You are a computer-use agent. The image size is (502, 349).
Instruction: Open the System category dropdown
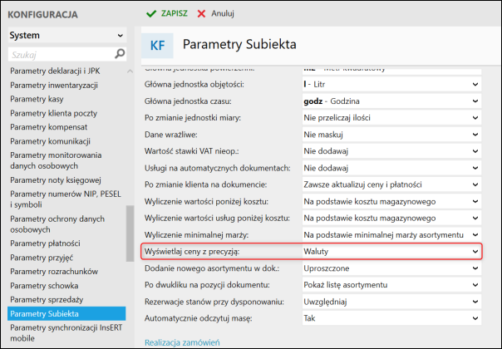(x=67, y=35)
